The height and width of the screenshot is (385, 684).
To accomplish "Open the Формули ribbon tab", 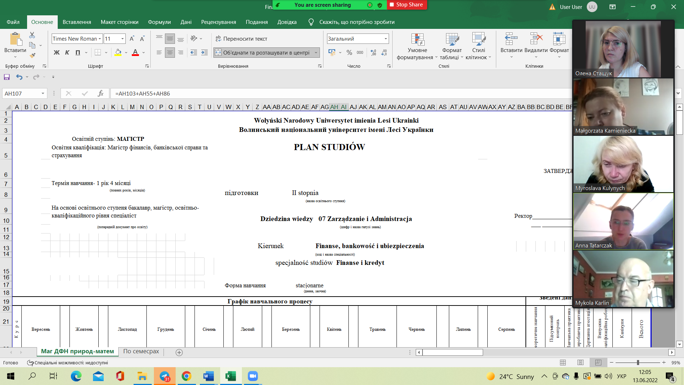I will (x=159, y=22).
